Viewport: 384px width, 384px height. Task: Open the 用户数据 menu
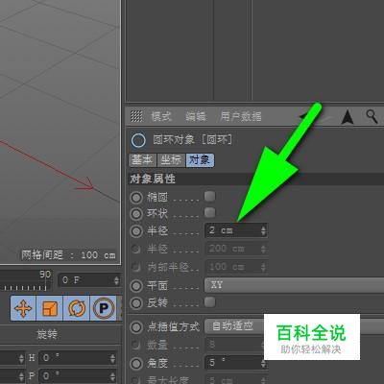click(241, 116)
